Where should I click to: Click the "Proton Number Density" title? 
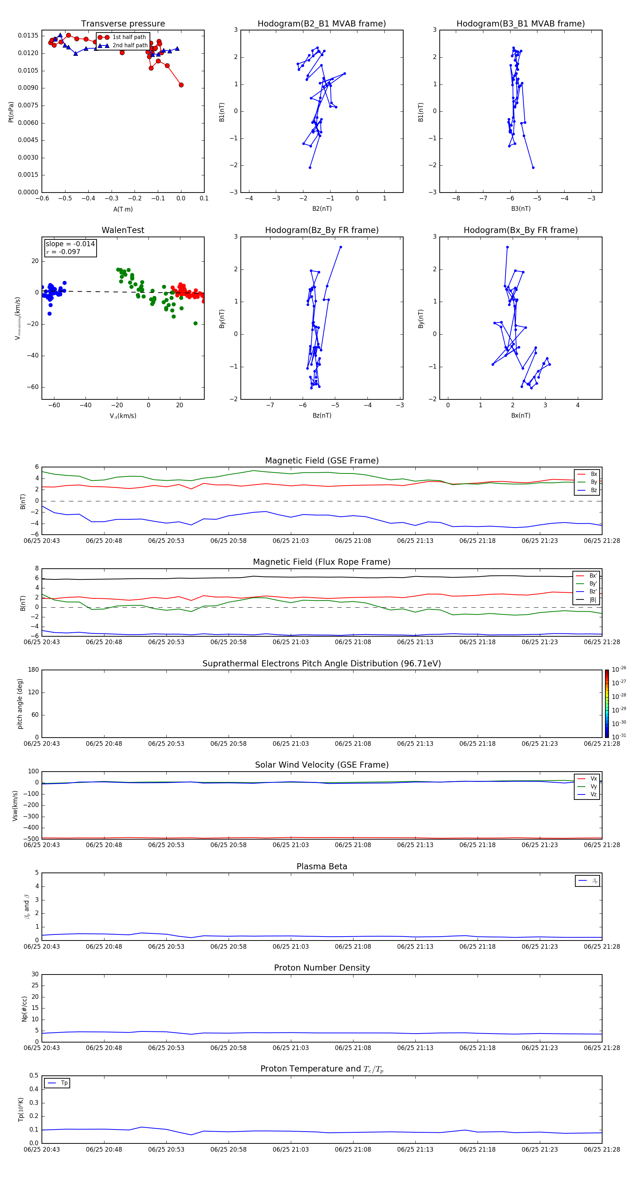pos(322,968)
